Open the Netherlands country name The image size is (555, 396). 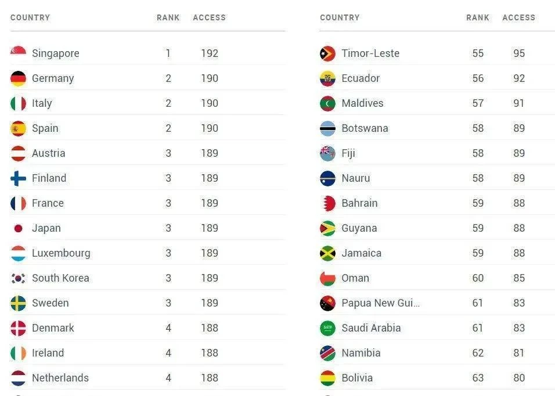60,378
